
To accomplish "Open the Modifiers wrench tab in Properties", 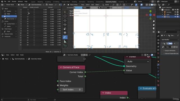I will 158,65.
